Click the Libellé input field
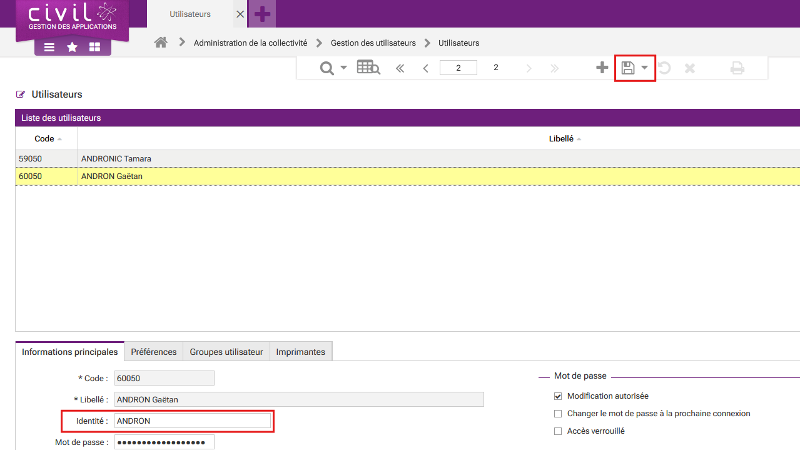 point(299,399)
